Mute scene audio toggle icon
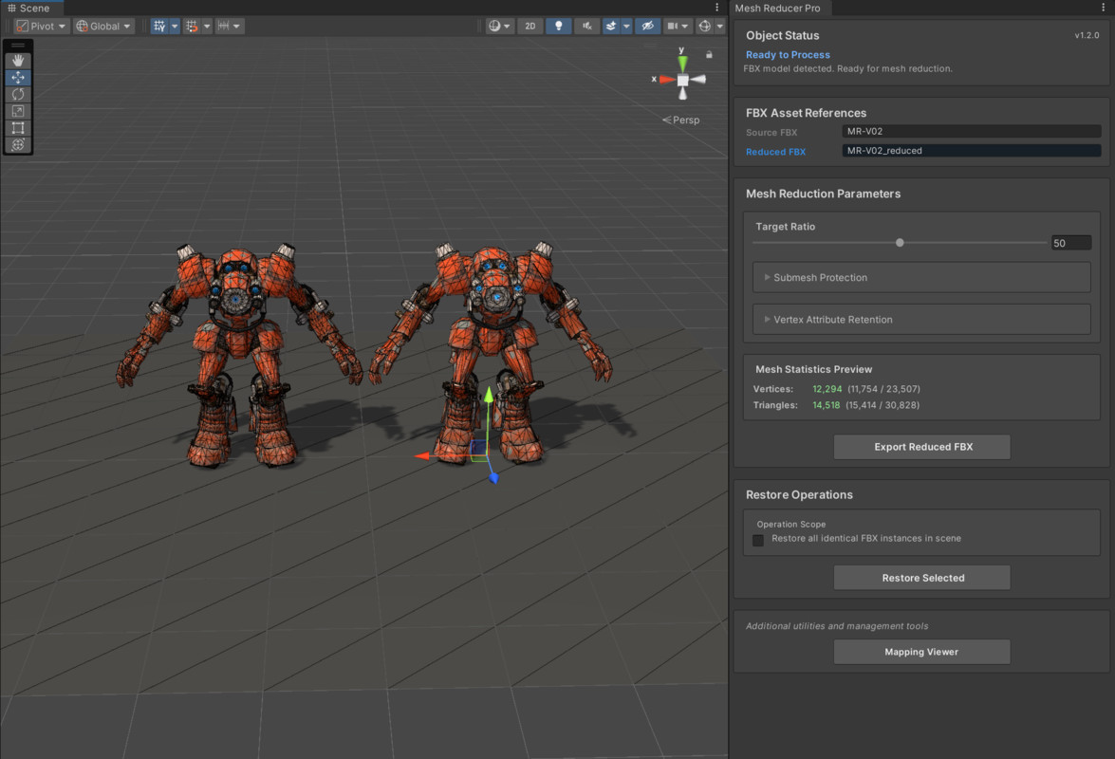This screenshot has width=1115, height=759. pyautogui.click(x=586, y=27)
